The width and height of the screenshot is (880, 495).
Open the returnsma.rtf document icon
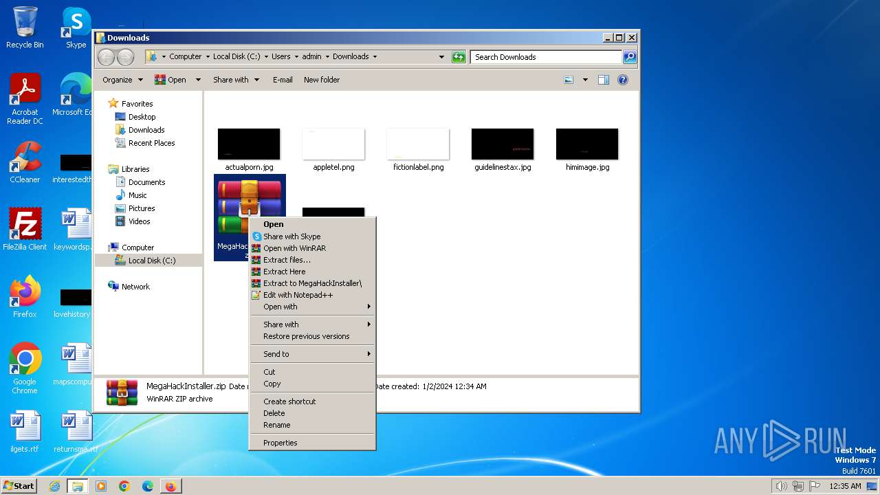(76, 432)
